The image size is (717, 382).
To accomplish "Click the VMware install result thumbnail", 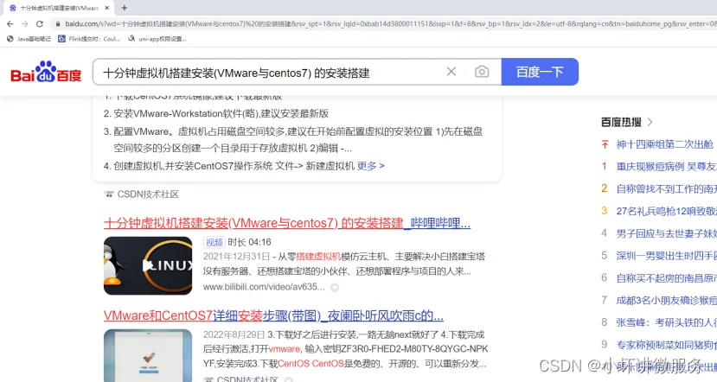I will (148, 355).
